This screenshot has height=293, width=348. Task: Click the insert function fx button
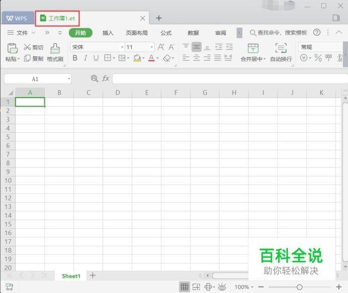(x=106, y=78)
